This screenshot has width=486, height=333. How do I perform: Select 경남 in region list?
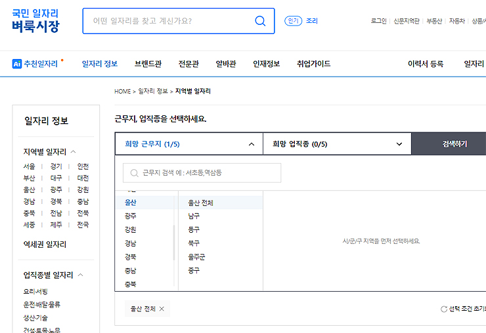tap(130, 243)
